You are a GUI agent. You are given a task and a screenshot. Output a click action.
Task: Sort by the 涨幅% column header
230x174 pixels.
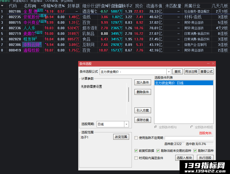pos(48,6)
